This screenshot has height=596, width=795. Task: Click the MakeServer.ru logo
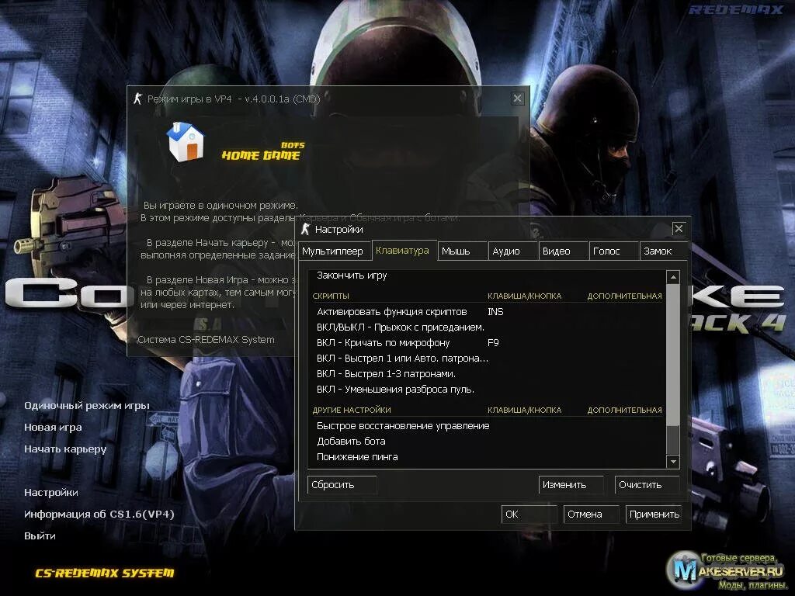(726, 570)
